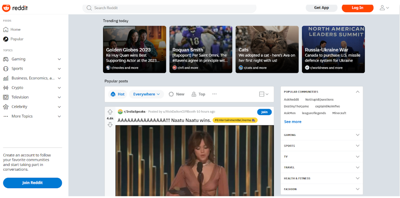Open the Roquan Smith trending card
Viewport: 400px width, 198px height.
(201, 49)
